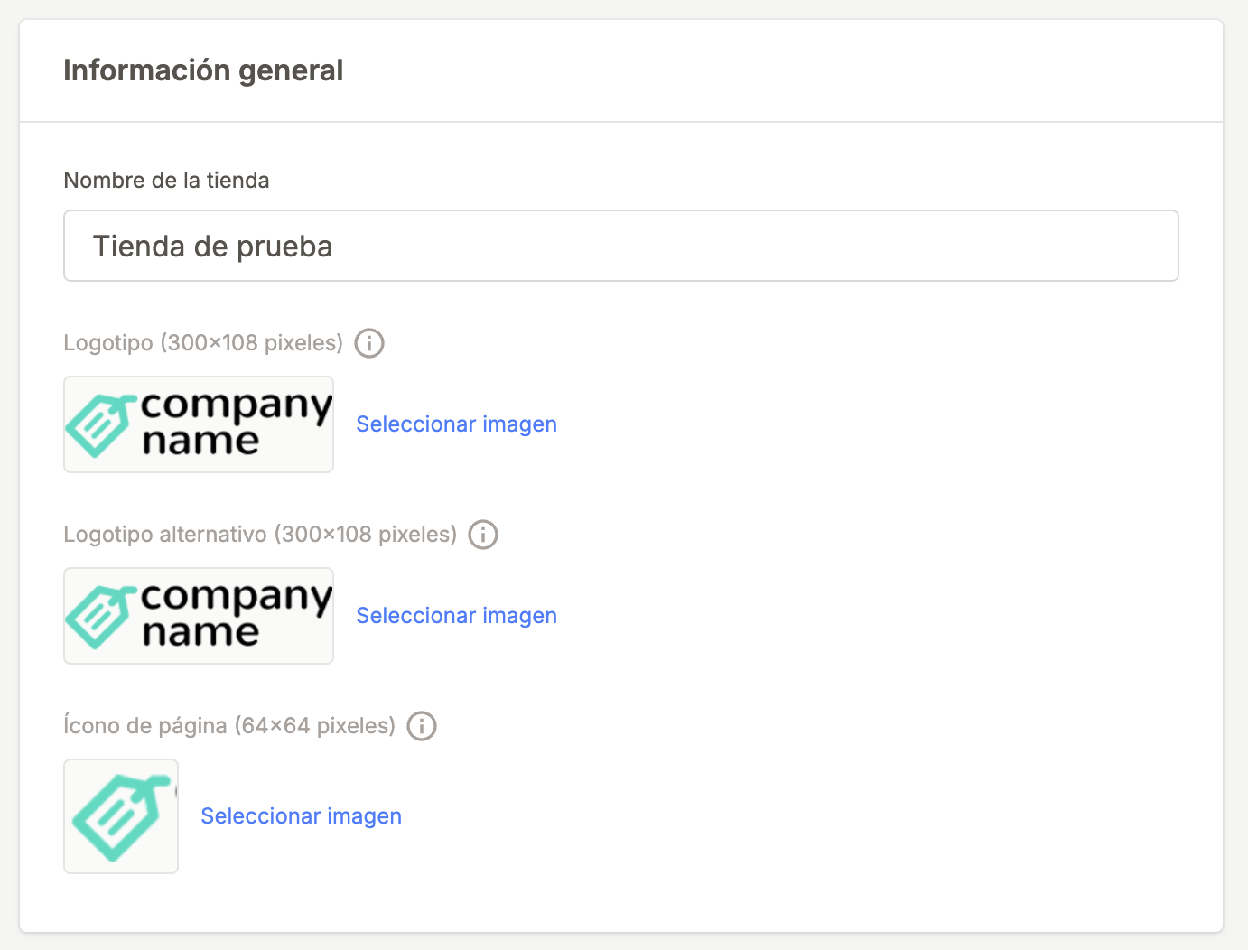The height and width of the screenshot is (950, 1248).
Task: Click the "Información general" heading
Action: 203,70
